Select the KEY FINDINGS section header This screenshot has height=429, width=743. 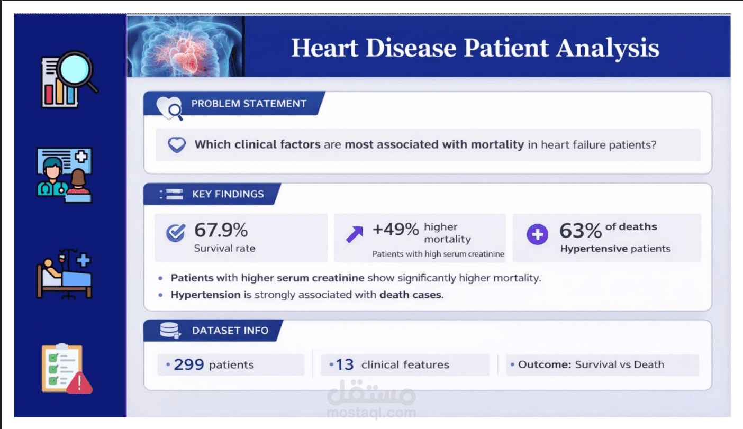228,194
